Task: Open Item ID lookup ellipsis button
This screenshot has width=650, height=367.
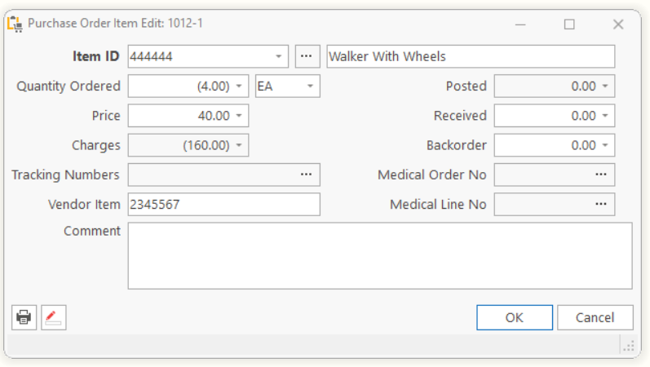Action: [306, 56]
